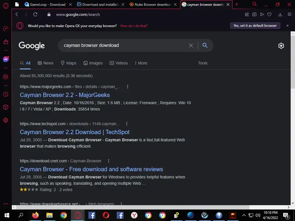Add page to bookmarks heart icon
The image size is (295, 221).
(269, 14)
